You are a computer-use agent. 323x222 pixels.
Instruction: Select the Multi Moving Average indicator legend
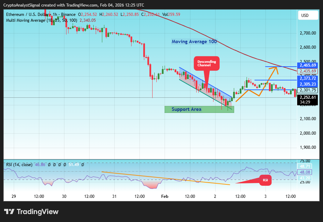42,20
